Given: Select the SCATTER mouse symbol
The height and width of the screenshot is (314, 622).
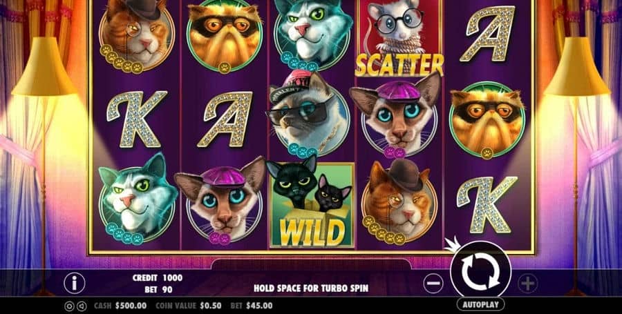Looking at the screenshot, I should coord(399,38).
